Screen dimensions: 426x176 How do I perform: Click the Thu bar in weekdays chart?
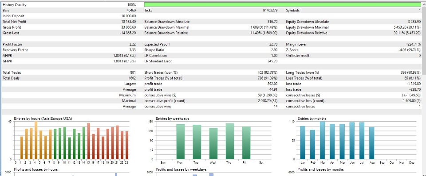230,142
